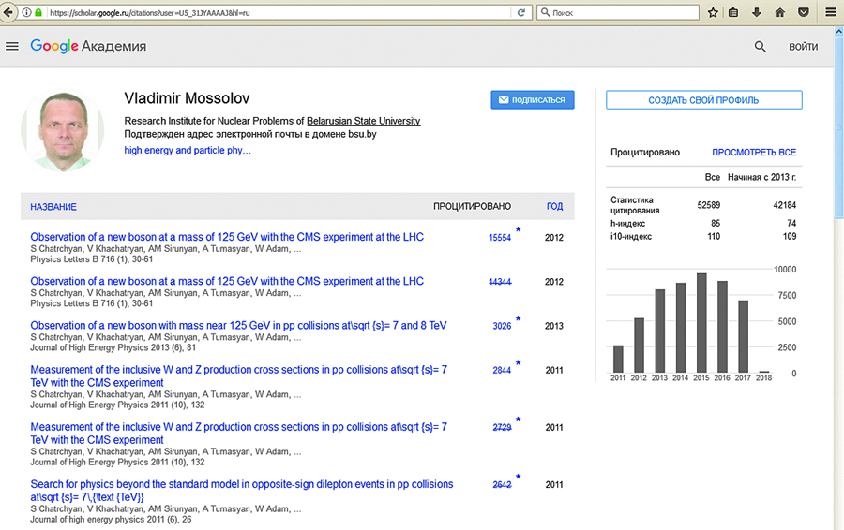
Task: Open site information icon in address bar
Action: 26,12
